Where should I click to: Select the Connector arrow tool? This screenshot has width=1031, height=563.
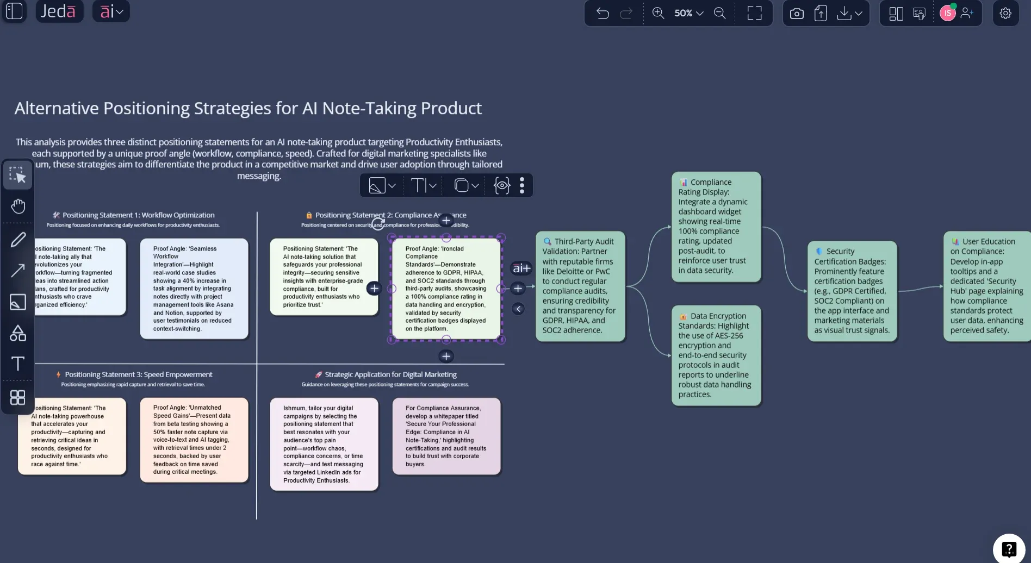pyautogui.click(x=18, y=270)
